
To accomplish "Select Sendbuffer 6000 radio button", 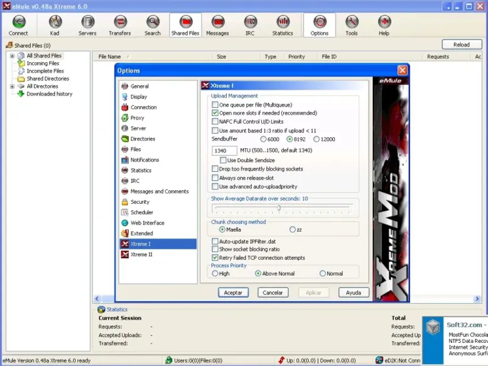I will [264, 139].
